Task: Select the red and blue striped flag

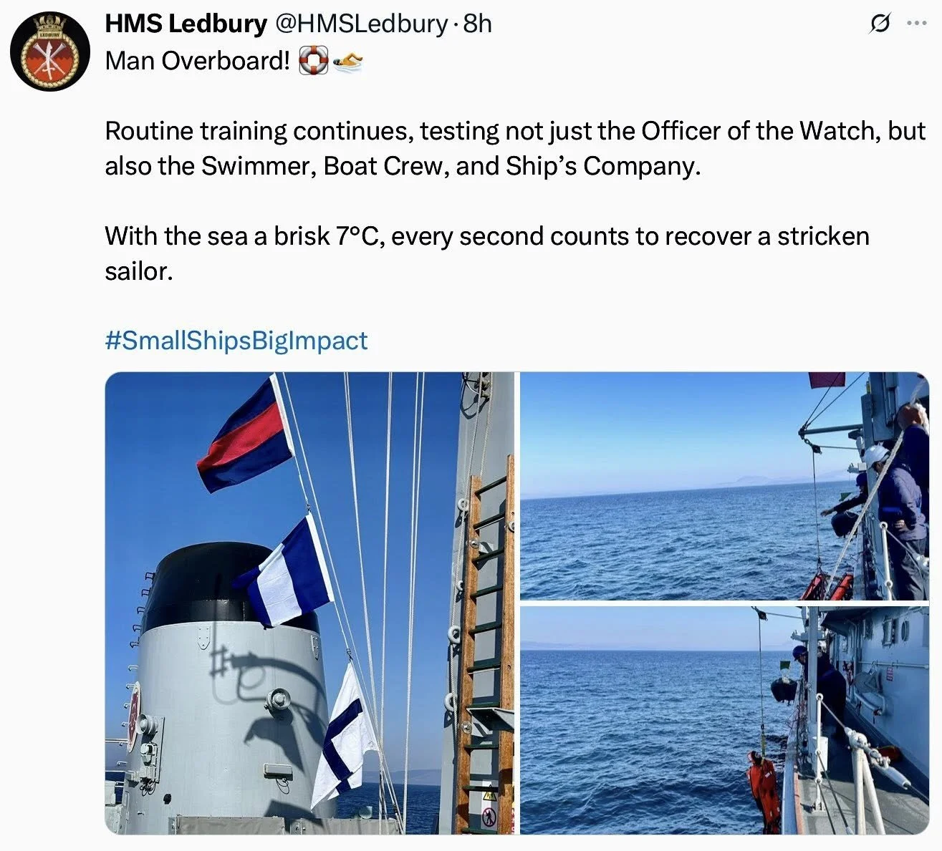Action: [244, 435]
